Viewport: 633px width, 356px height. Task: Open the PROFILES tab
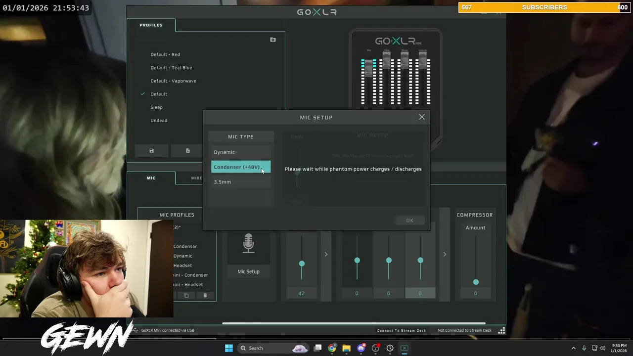pyautogui.click(x=151, y=25)
